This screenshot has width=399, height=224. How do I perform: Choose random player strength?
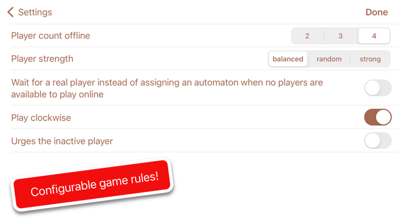tap(329, 59)
